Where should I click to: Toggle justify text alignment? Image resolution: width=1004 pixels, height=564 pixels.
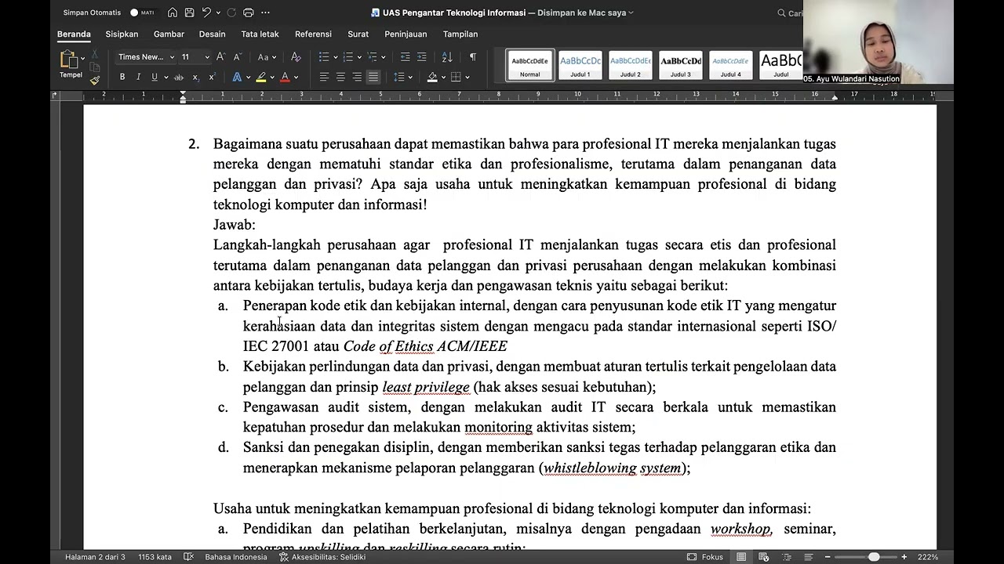(x=373, y=77)
